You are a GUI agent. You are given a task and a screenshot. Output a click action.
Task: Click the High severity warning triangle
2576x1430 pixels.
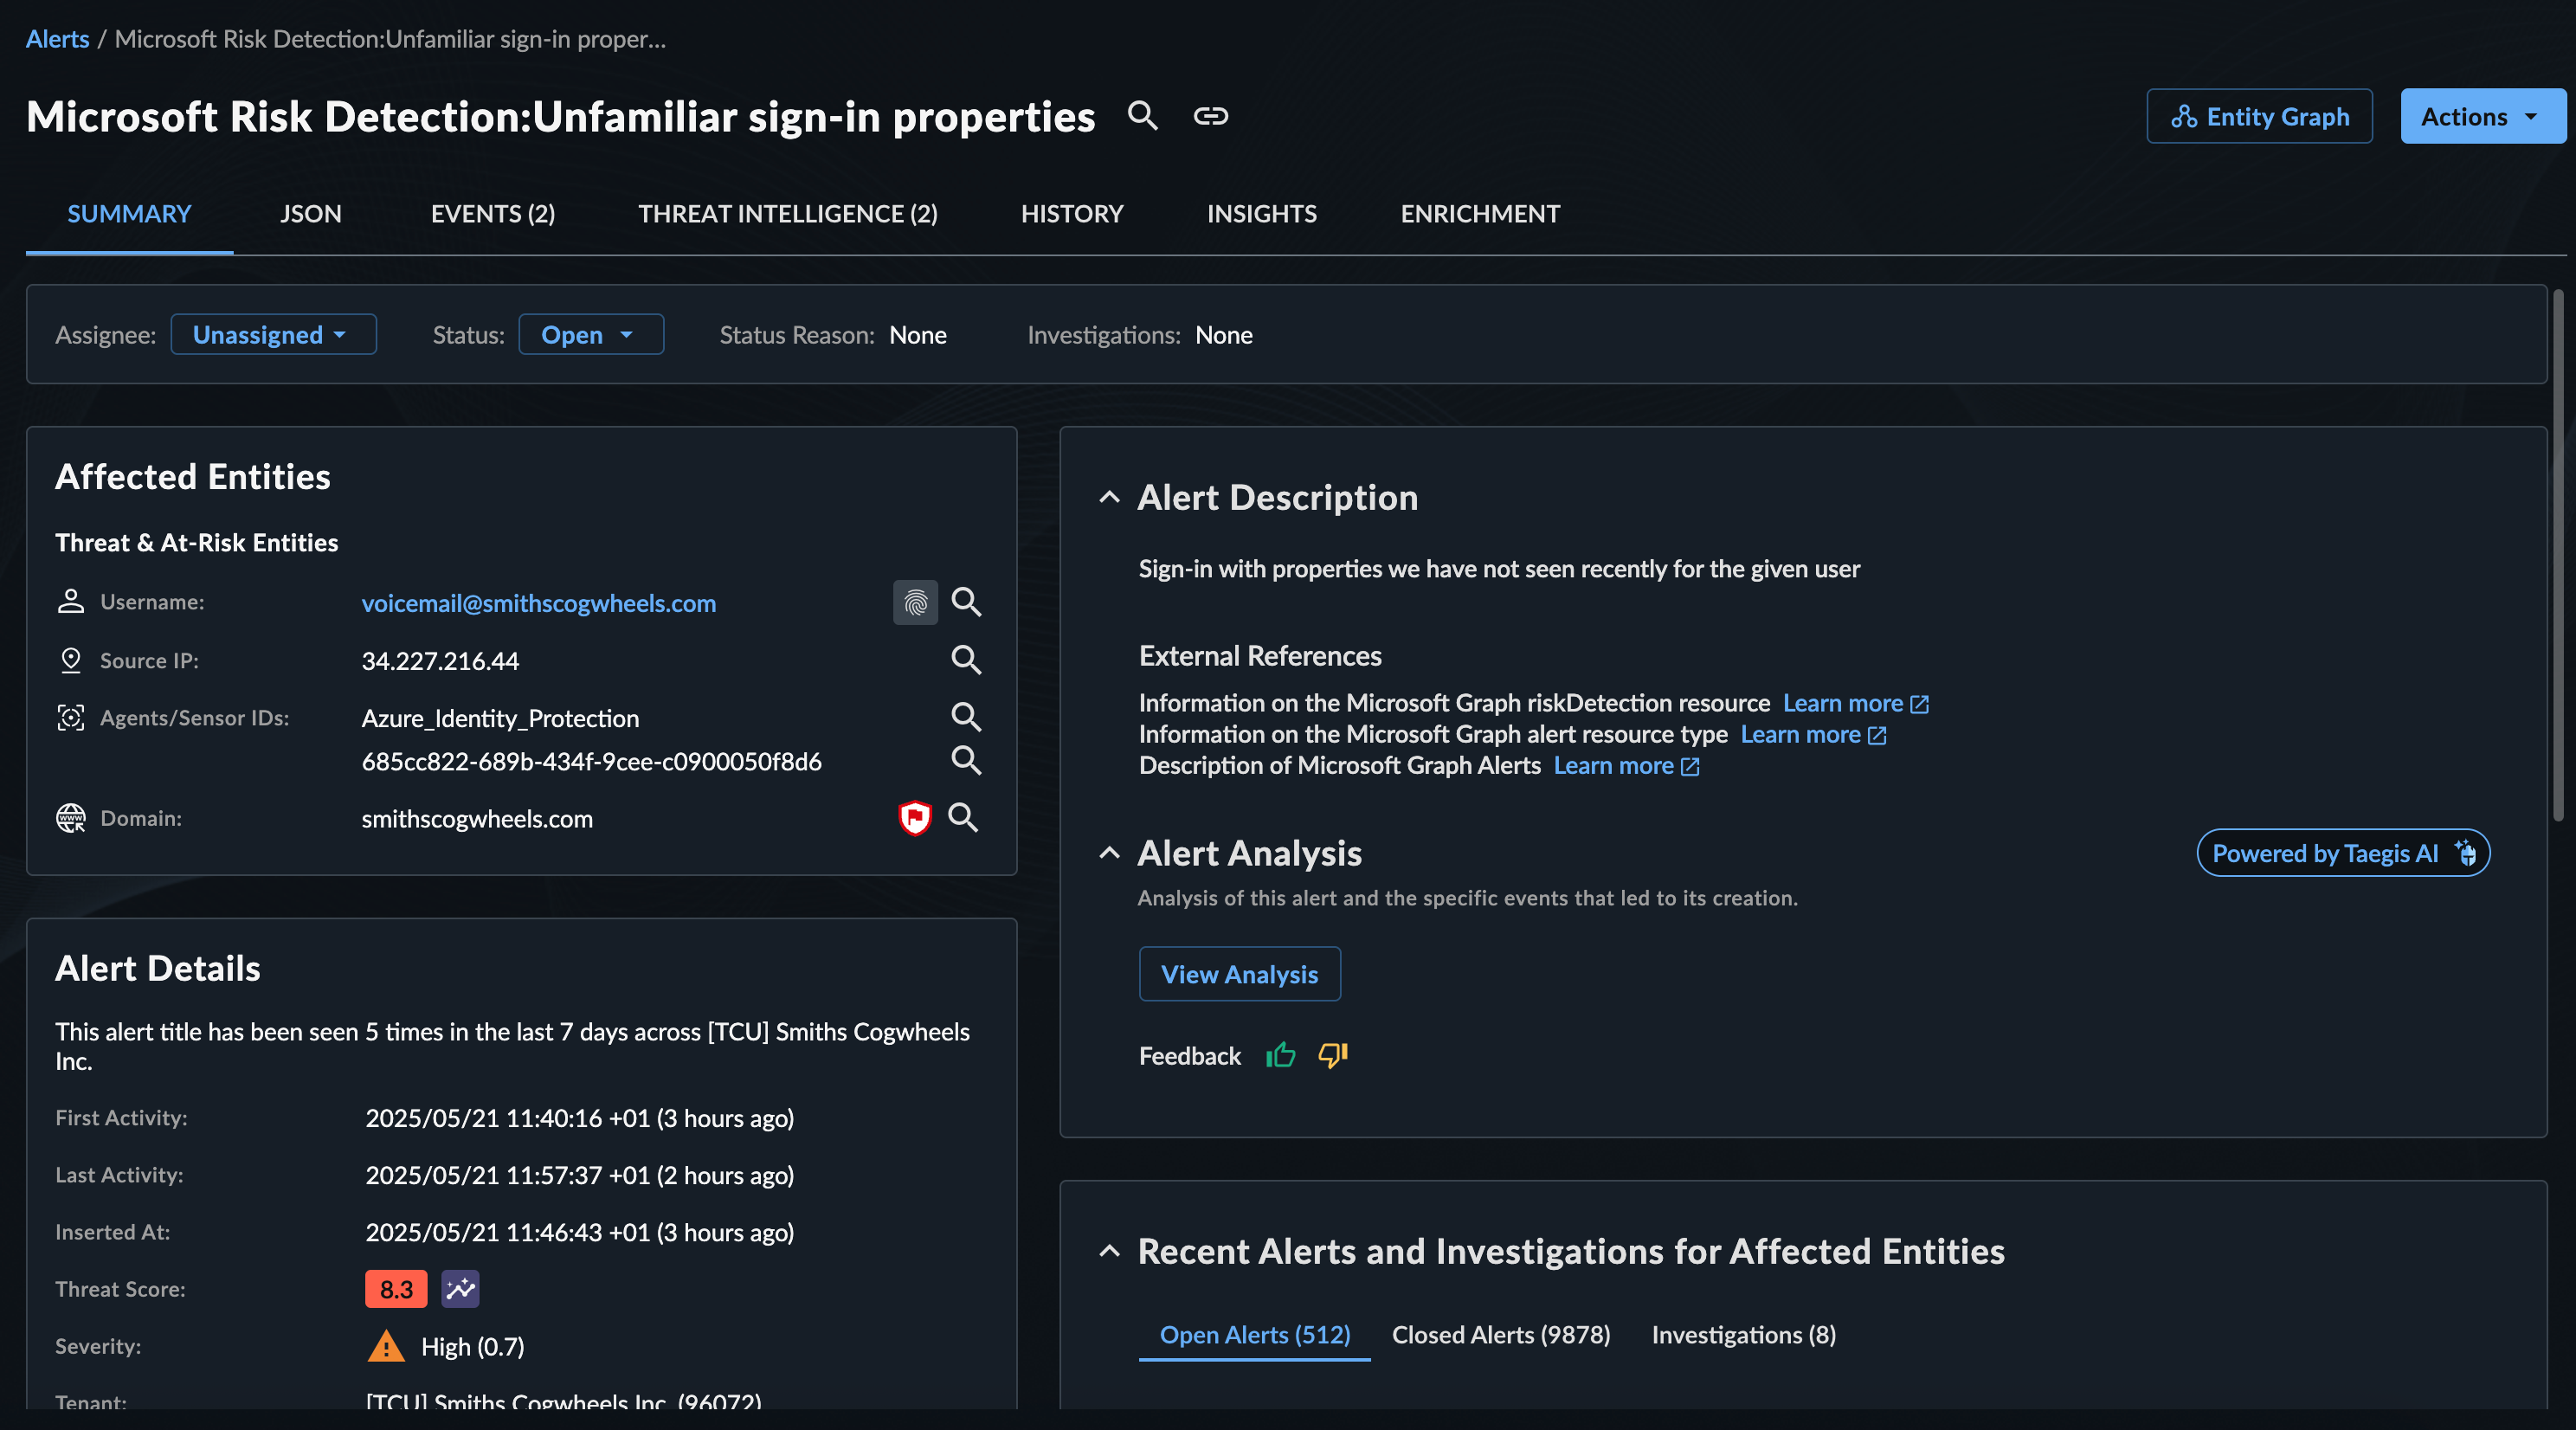pos(386,1346)
